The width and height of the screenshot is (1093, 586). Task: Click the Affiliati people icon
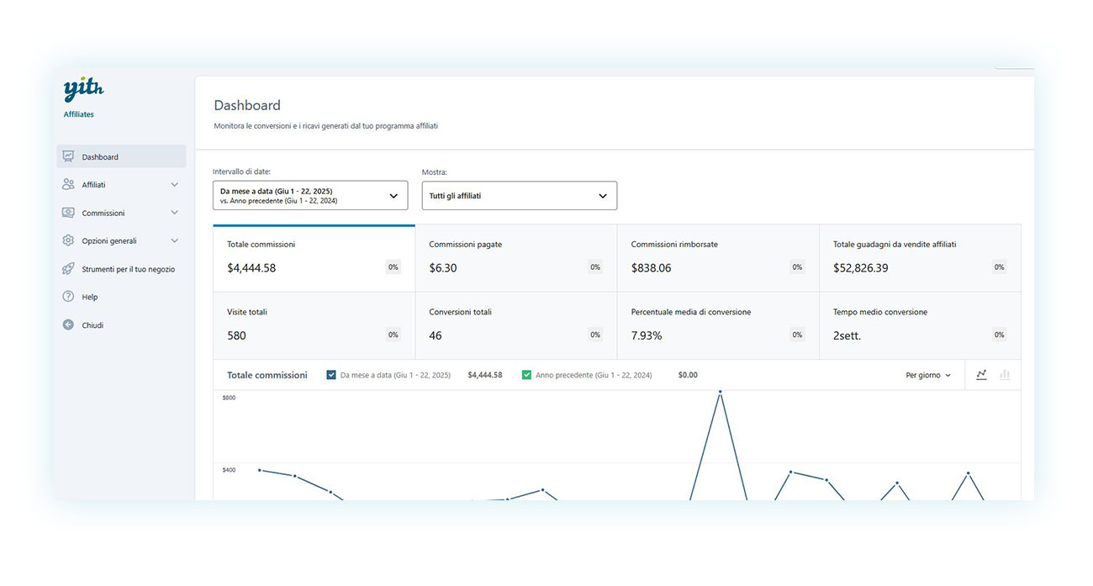pos(68,184)
